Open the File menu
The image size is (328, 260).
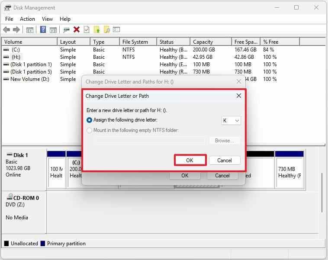click(9, 19)
